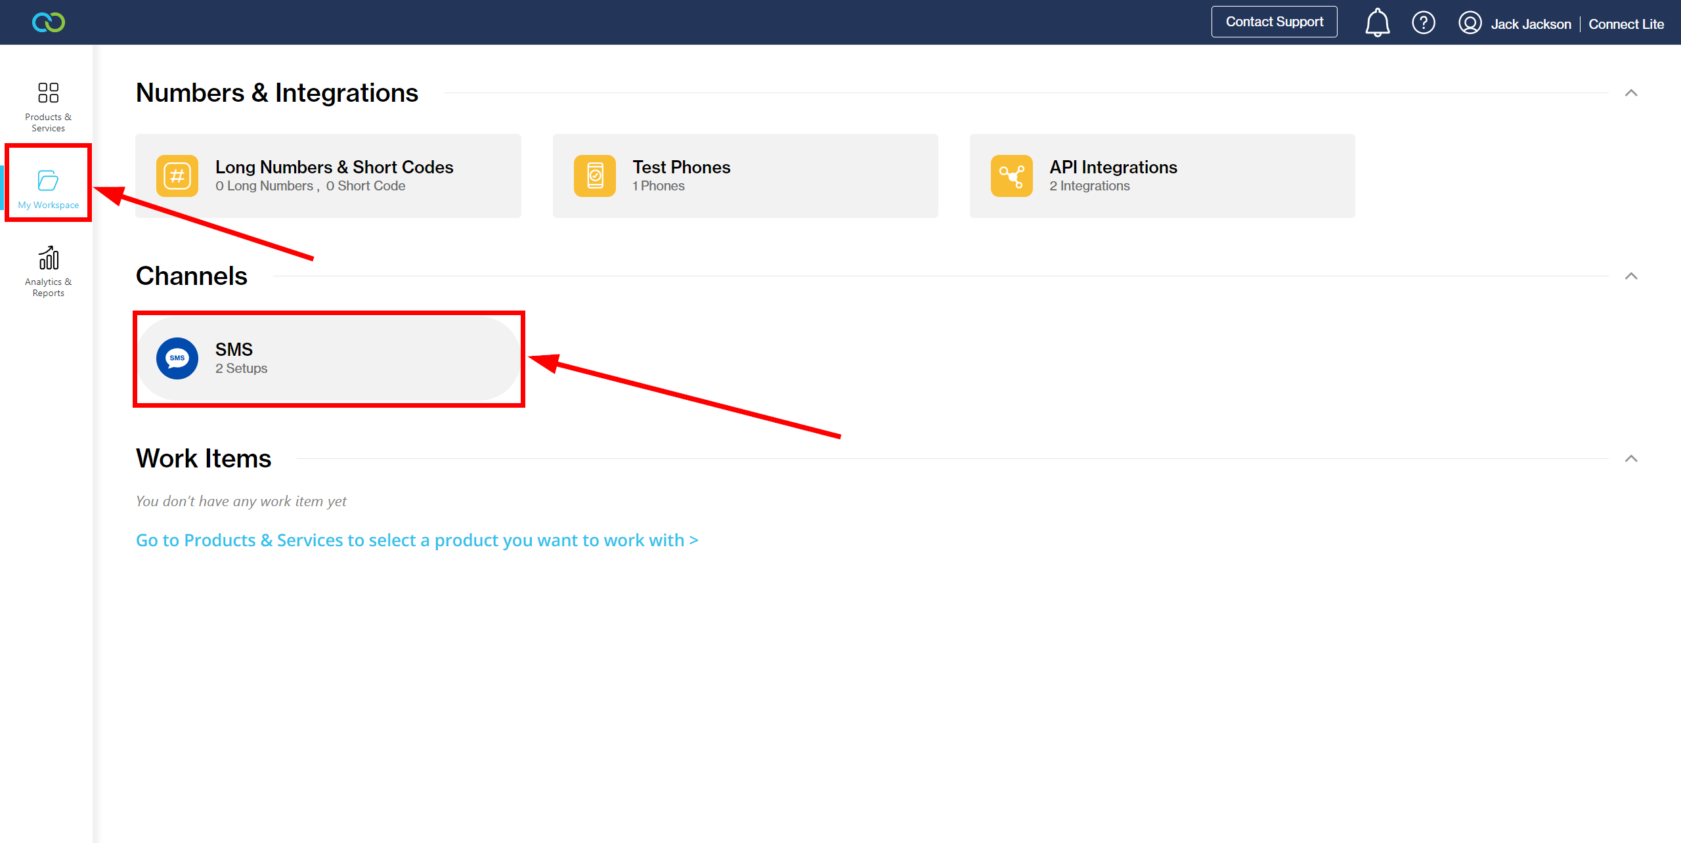Click '0 Long Numbers , 0 Short Code' text
The height and width of the screenshot is (843, 1681).
pos(311,186)
